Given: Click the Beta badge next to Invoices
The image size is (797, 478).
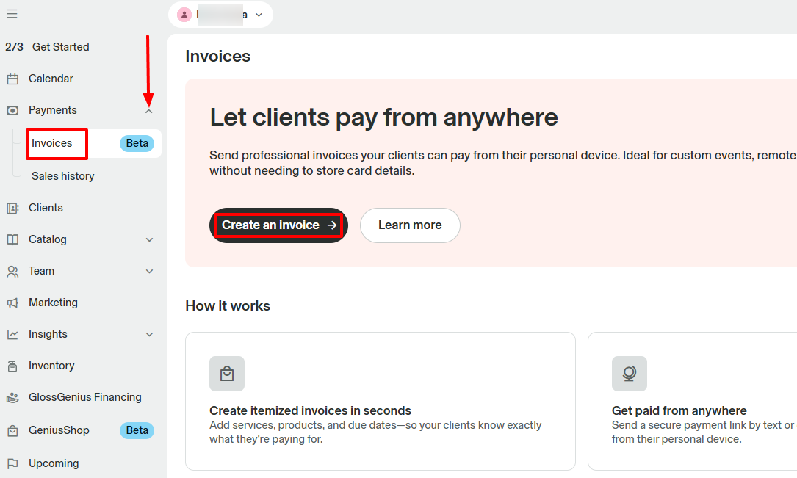Looking at the screenshot, I should pyautogui.click(x=137, y=143).
